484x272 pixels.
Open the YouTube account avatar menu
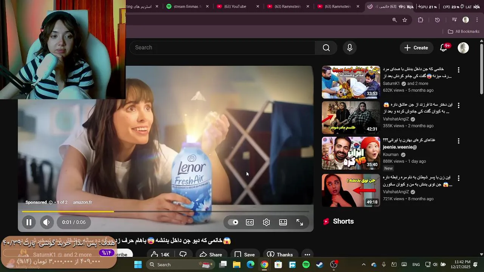click(463, 48)
